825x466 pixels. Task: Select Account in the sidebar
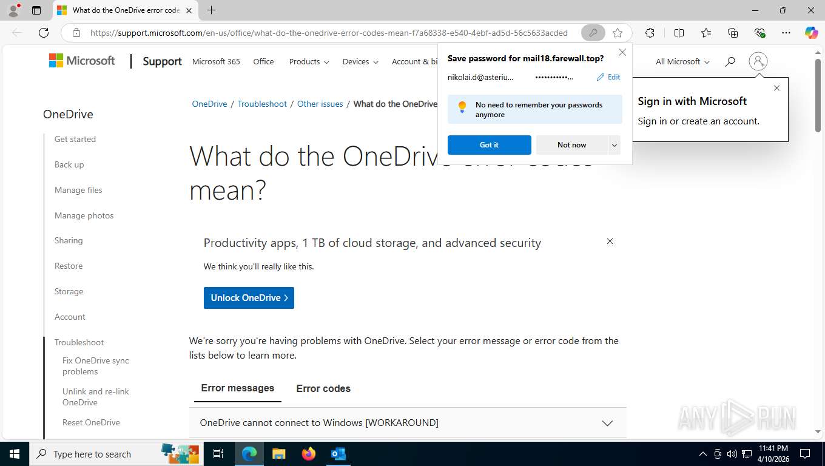(70, 317)
